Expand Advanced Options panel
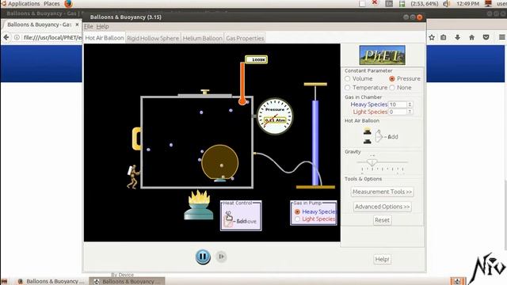This screenshot has width=507, height=285. [382, 207]
